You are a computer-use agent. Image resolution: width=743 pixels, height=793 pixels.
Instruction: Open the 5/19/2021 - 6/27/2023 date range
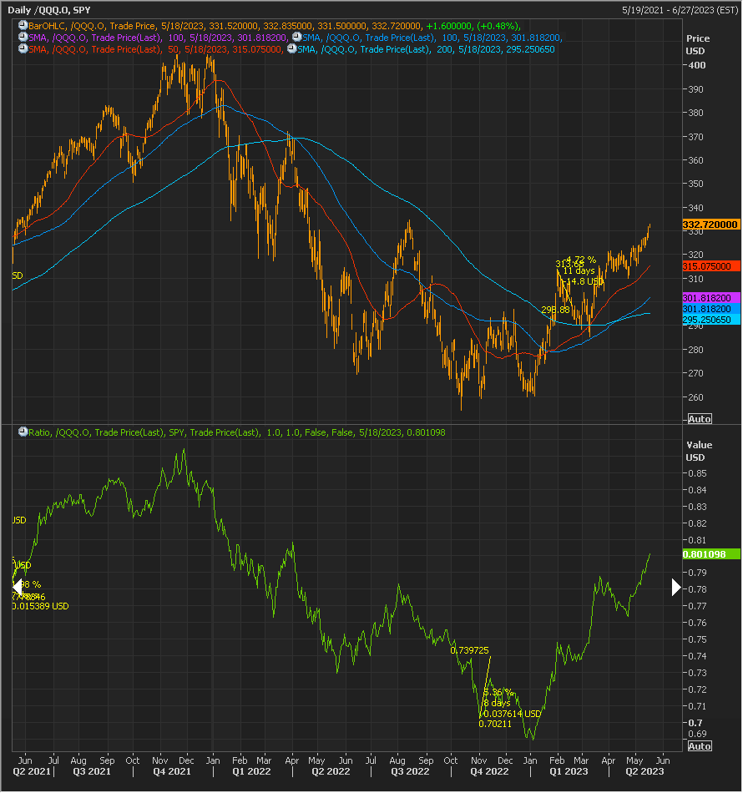pos(680,10)
